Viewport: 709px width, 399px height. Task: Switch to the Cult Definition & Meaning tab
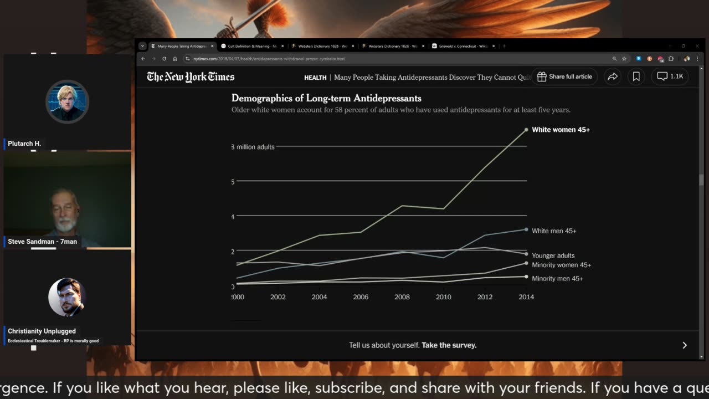252,46
